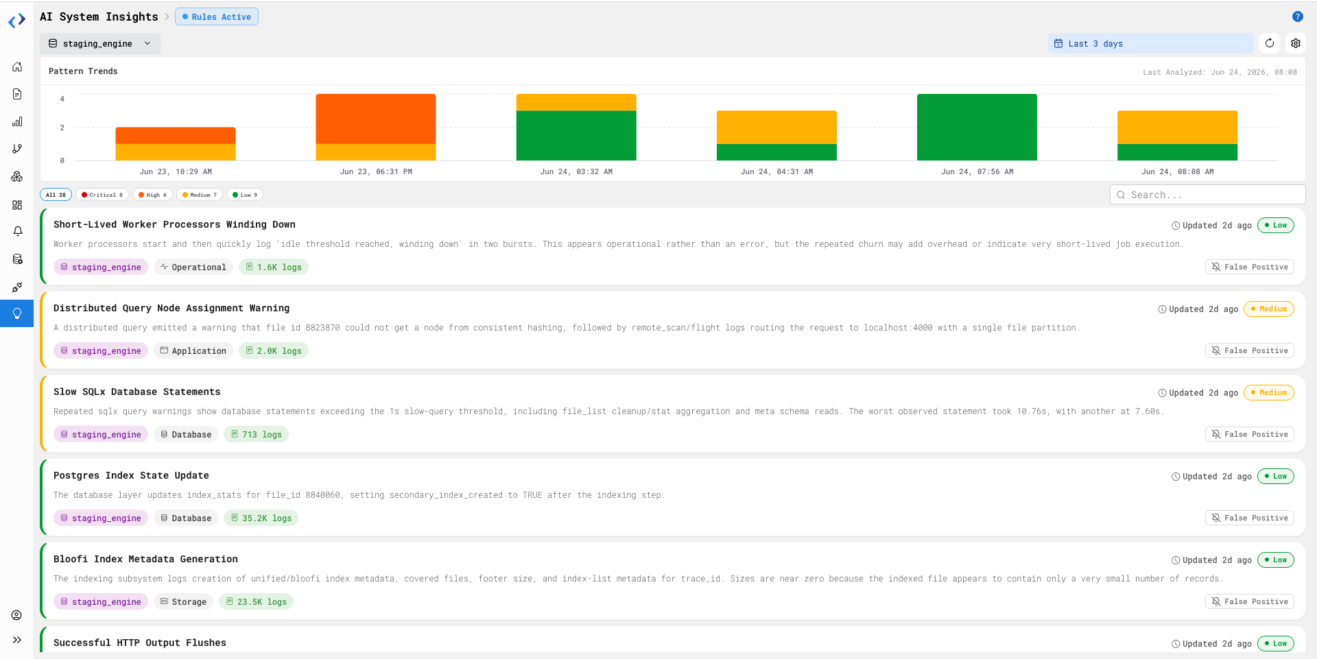
Task: Click staging_engine tag on Bloofi Index card
Action: (101, 601)
